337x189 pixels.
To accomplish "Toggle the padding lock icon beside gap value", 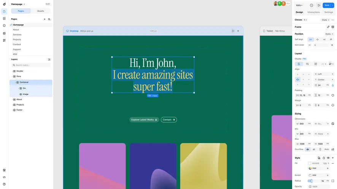I will (x=333, y=85).
